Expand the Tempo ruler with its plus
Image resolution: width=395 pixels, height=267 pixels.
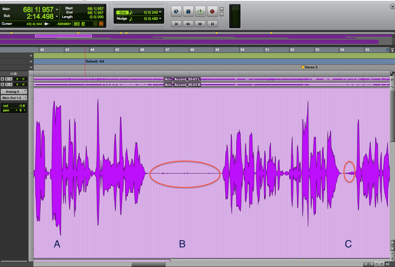point(31,56)
